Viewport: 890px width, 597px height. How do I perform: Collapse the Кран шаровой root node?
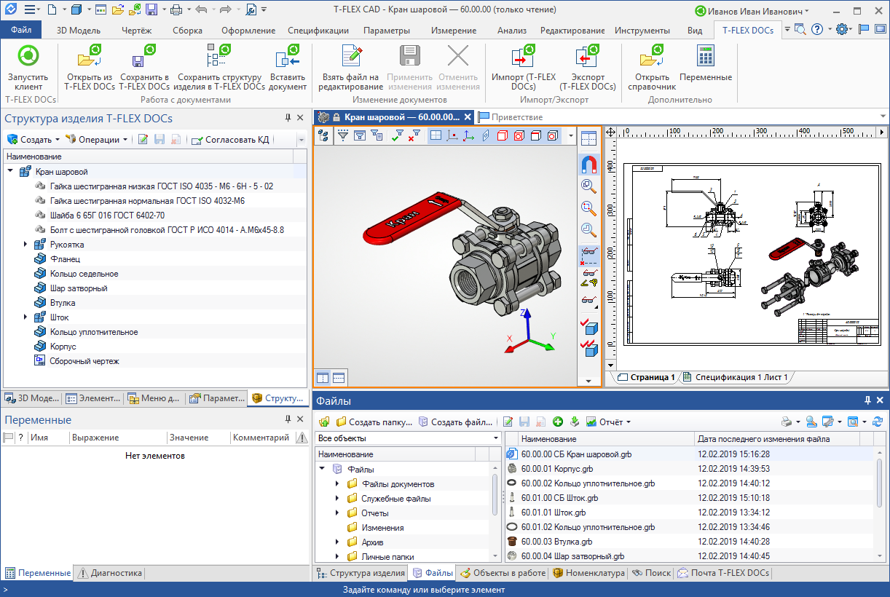pyautogui.click(x=11, y=172)
